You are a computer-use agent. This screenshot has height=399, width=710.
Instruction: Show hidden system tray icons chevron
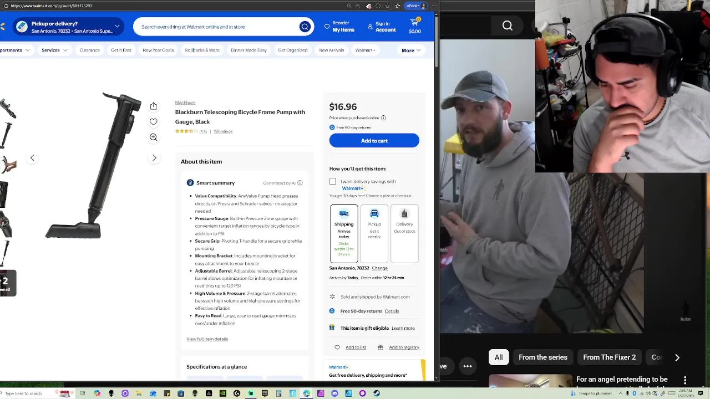click(620, 393)
